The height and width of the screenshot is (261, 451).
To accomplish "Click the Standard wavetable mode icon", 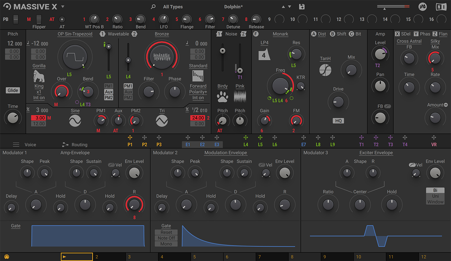I will pos(198,76).
